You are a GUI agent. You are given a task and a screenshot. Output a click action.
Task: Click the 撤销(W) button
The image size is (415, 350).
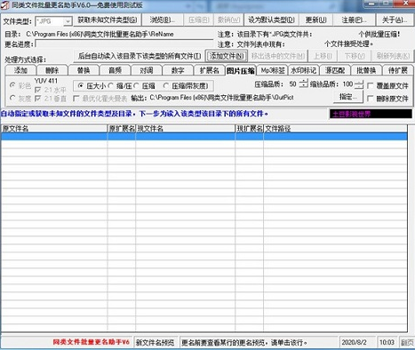click(x=228, y=20)
